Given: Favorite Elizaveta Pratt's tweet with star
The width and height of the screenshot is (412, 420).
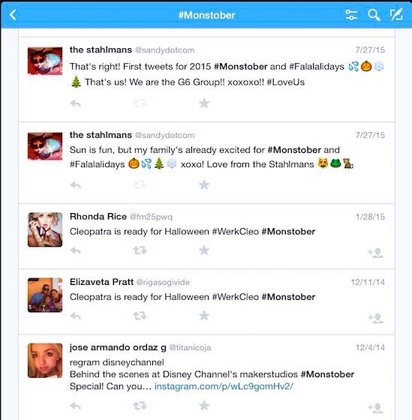Looking at the screenshot, I should tap(204, 316).
